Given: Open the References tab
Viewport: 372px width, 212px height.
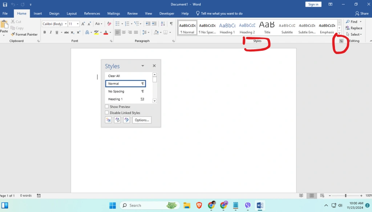Looking at the screenshot, I should click(92, 13).
